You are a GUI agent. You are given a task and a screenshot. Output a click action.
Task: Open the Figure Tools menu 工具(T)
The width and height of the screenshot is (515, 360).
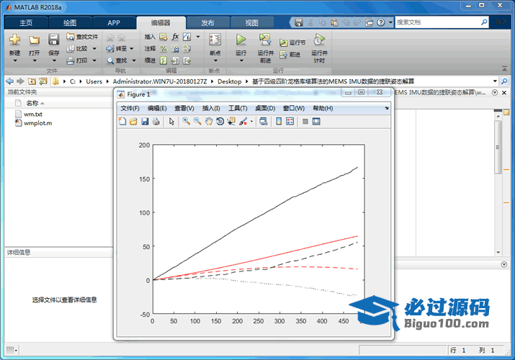tap(238, 108)
